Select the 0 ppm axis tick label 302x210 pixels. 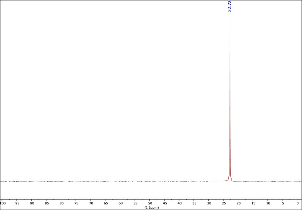pos(298,203)
